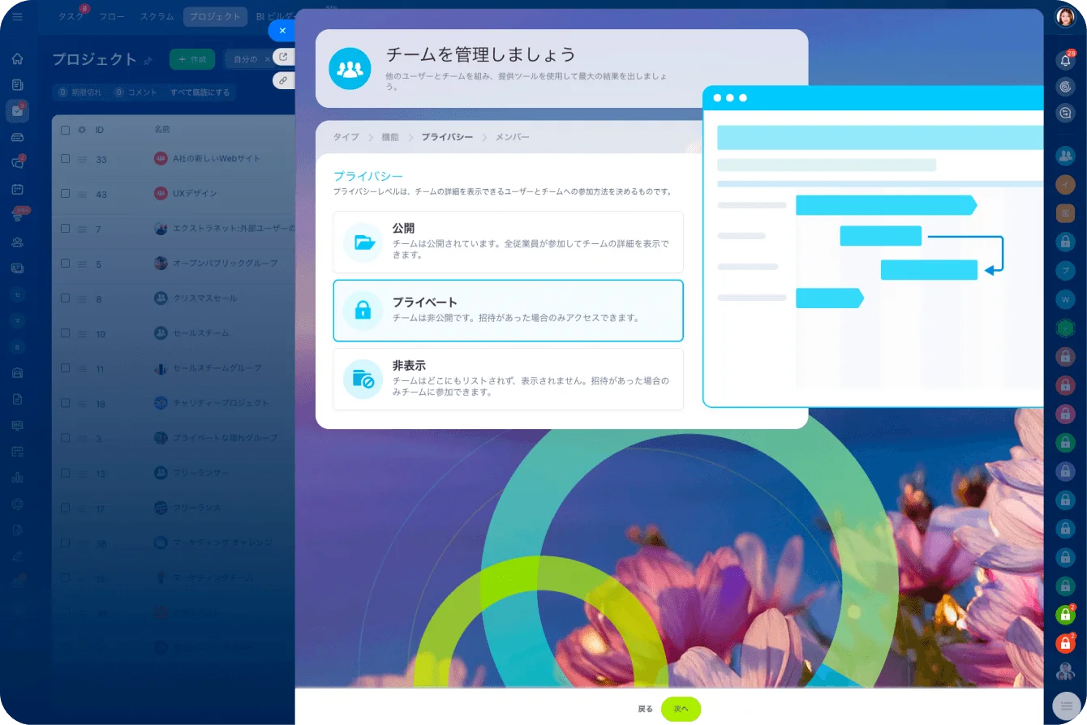Image resolution: width=1087 pixels, height=725 pixels.
Task: Open the bar chart analytics icon in sidebar
Action: click(x=18, y=477)
